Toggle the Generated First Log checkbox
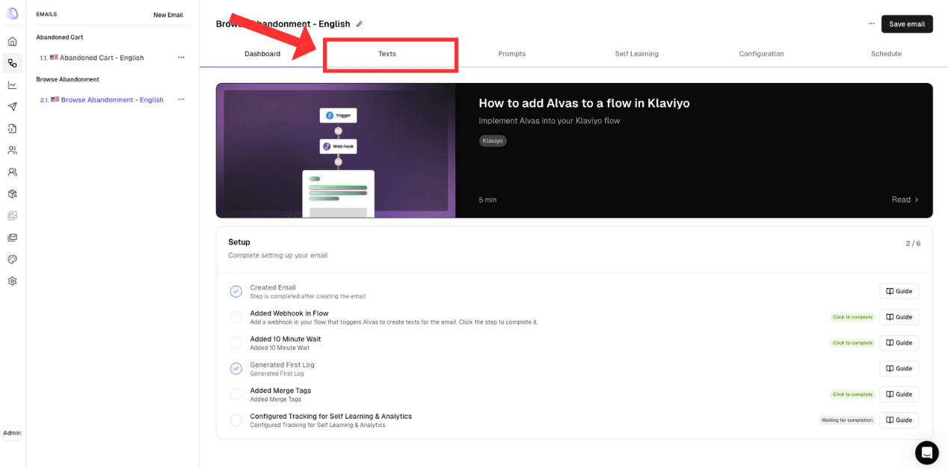Screen dimensions: 948x469 [236, 369]
